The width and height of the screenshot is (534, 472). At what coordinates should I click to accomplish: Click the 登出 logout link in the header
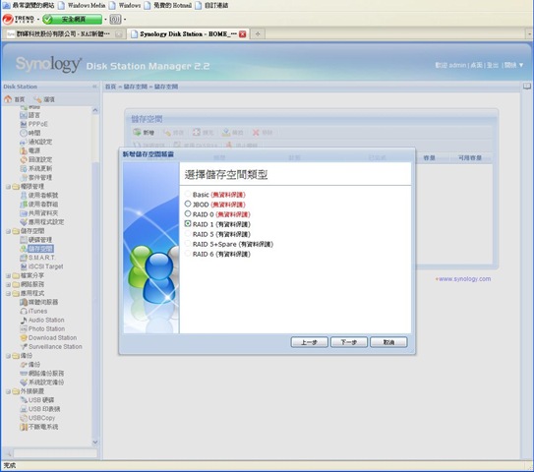pos(493,65)
